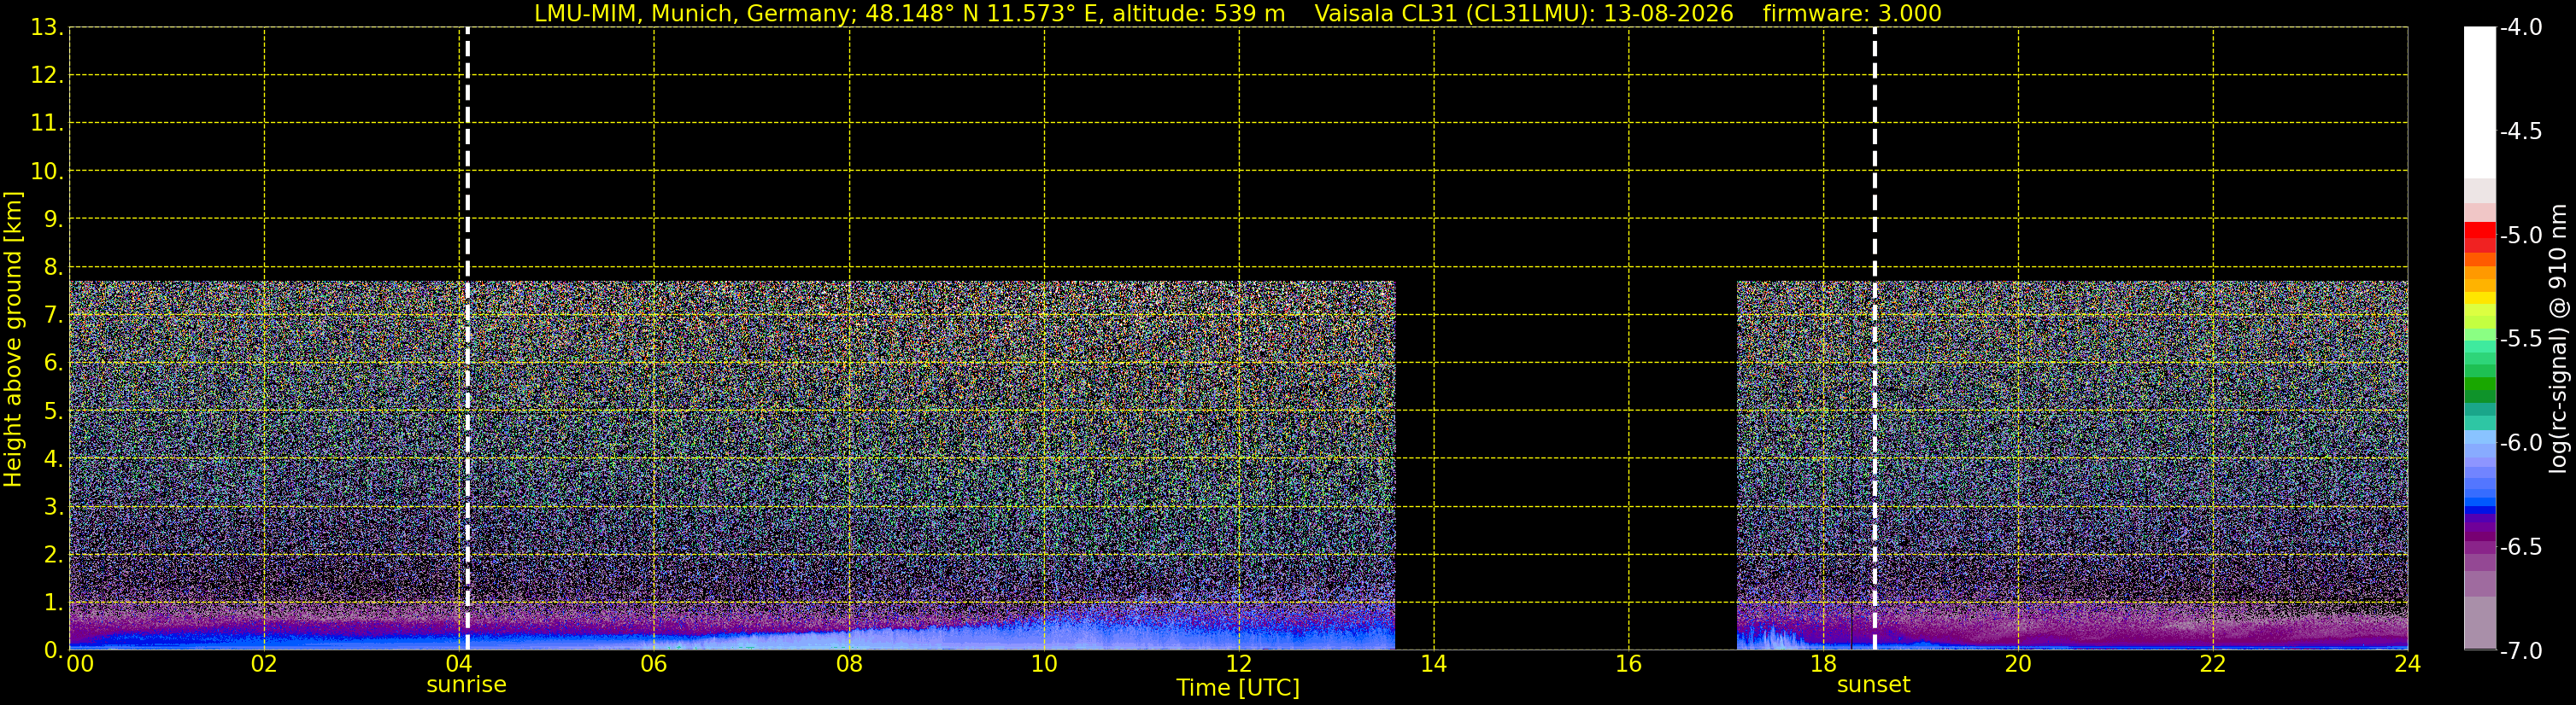Screen dimensions: 2576x705
Task: Click the '08' time axis tick label
Action: tap(849, 664)
